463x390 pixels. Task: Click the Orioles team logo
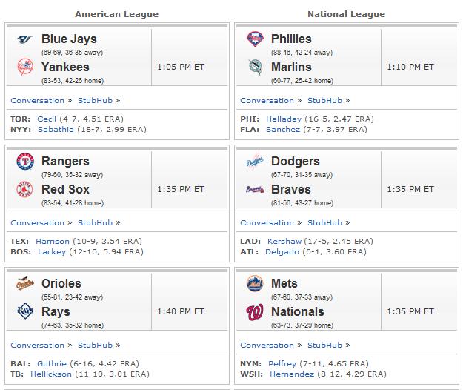[25, 283]
